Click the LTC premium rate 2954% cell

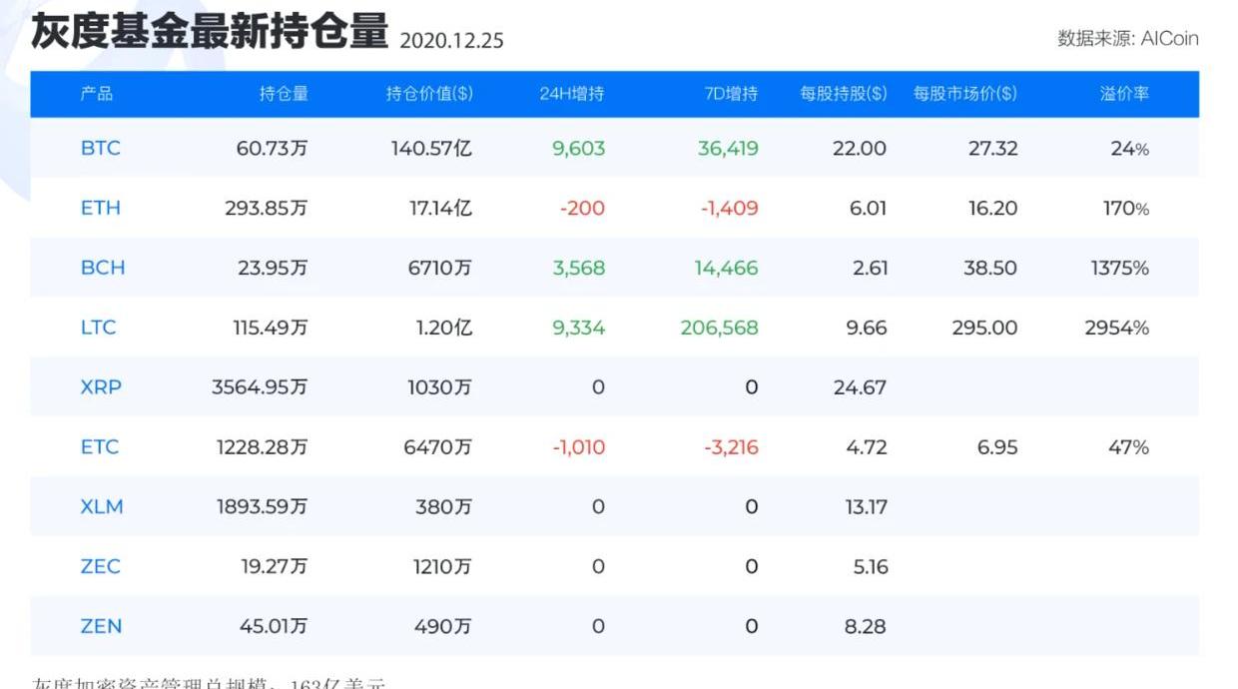[x=1116, y=328]
